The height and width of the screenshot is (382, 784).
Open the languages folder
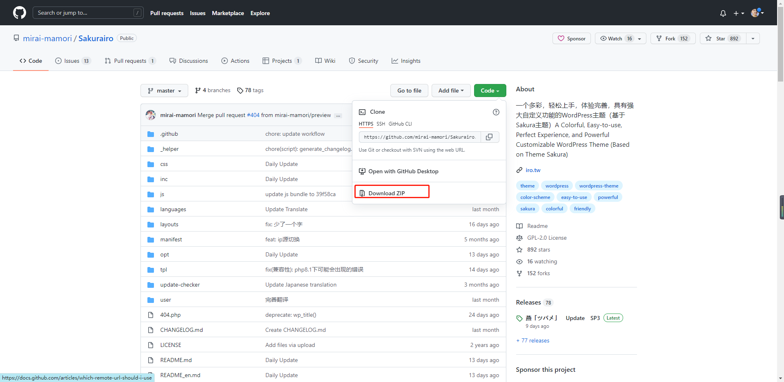point(173,209)
